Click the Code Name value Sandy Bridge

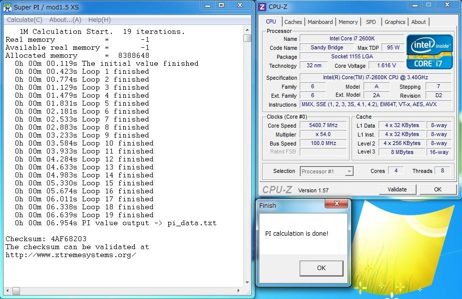tap(327, 47)
